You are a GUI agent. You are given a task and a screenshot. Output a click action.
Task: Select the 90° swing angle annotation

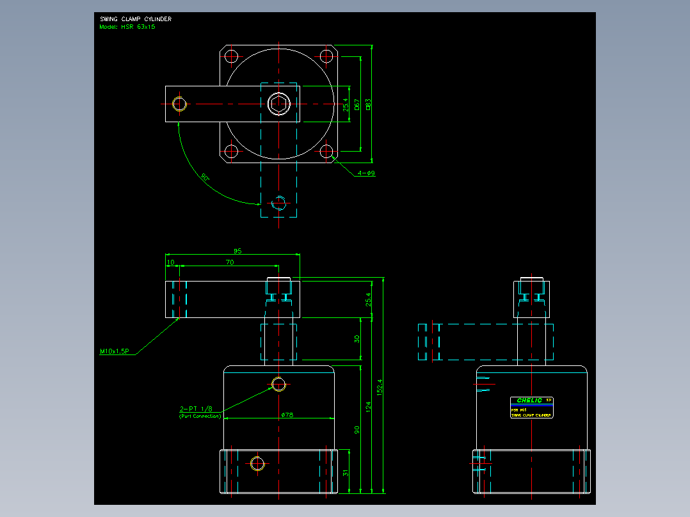[205, 177]
